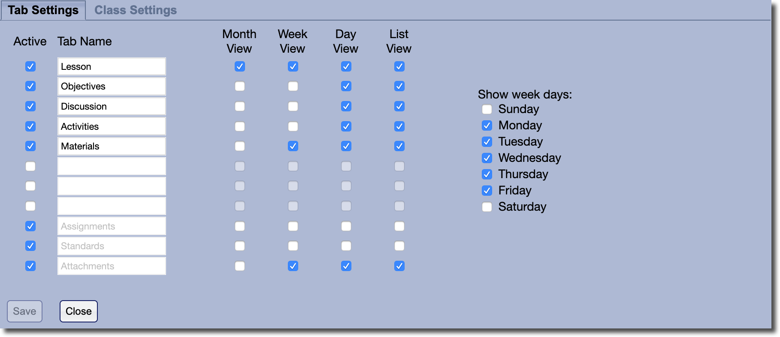Activate the first empty tab row checkbox
Screen dimensions: 780x337
pyautogui.click(x=30, y=166)
